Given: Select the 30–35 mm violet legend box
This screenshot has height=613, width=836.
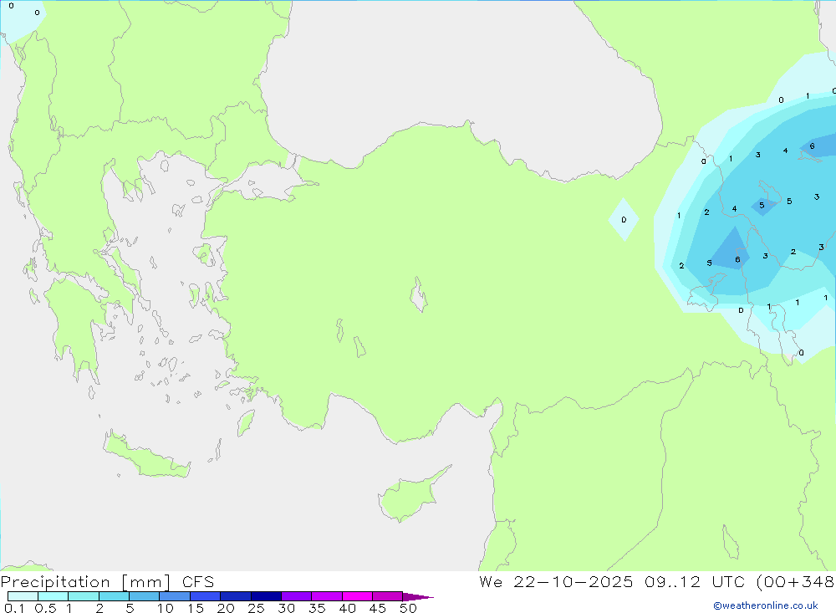Looking at the screenshot, I should click(x=296, y=596).
